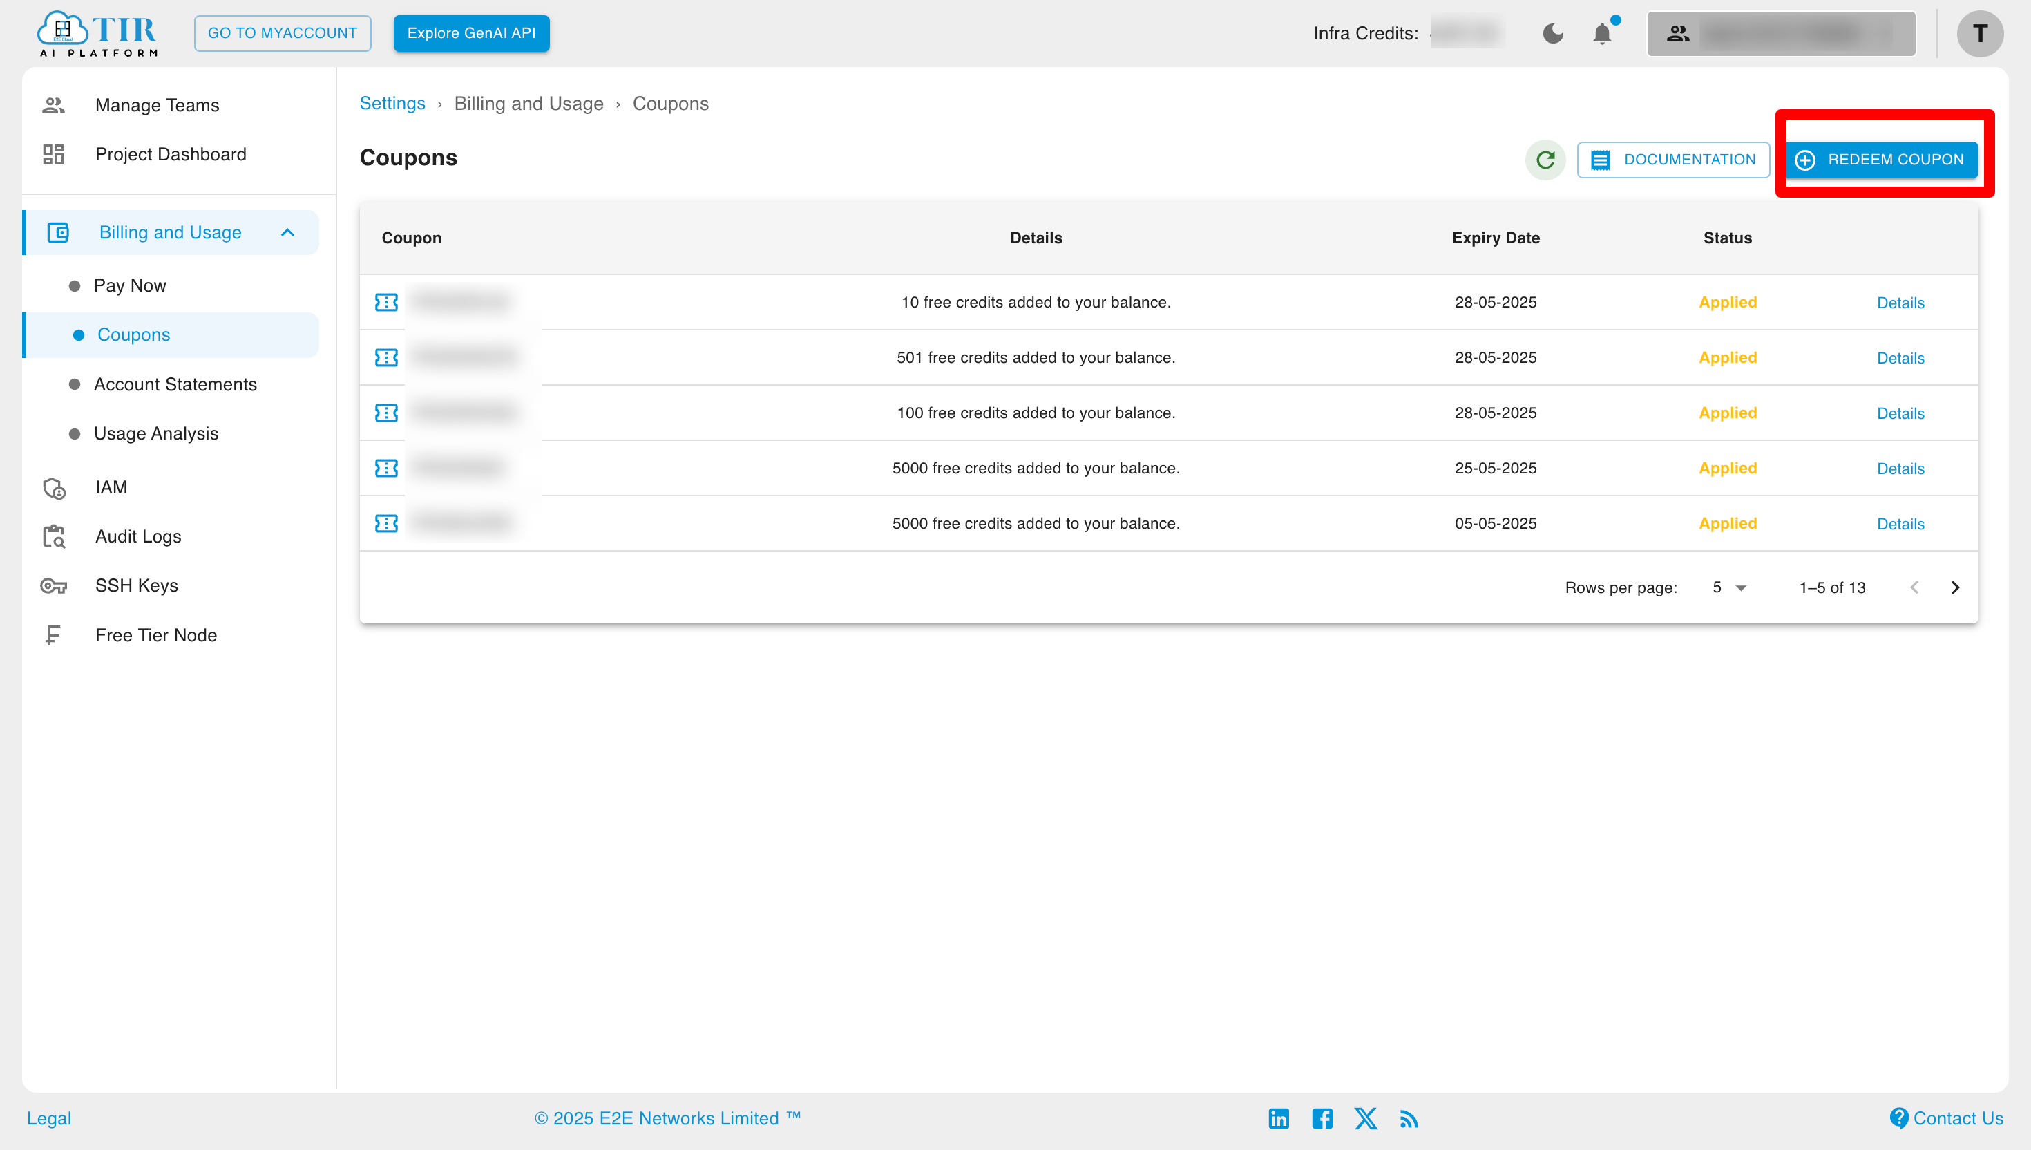Open Details for coupon expiring 05-05-2025
Viewport: 2031px width, 1150px height.
coord(1900,524)
